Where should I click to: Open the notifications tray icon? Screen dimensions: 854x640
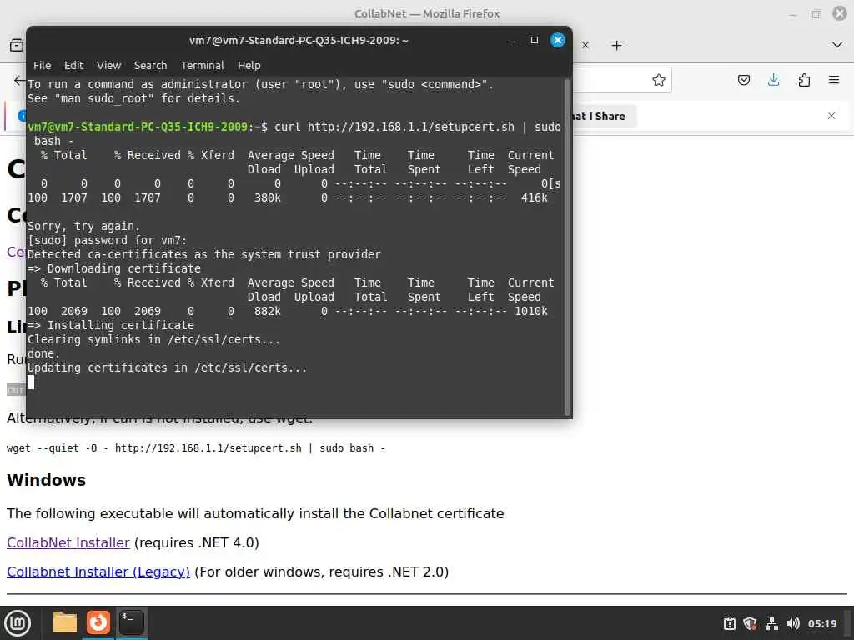tap(729, 623)
